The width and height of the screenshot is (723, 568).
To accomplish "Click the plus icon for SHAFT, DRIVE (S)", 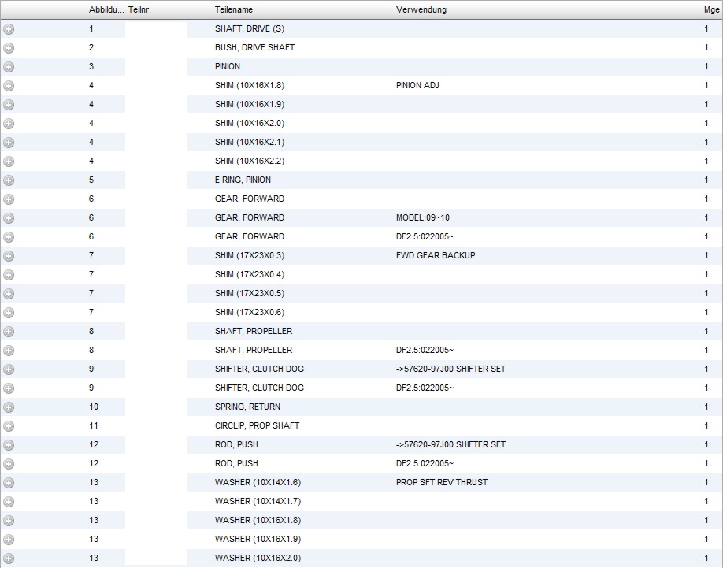I will pyautogui.click(x=9, y=29).
